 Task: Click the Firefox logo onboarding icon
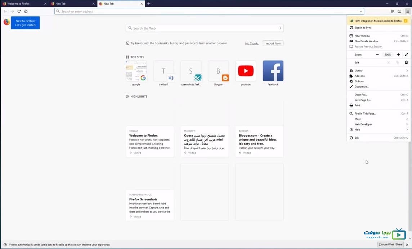(x=6, y=22)
